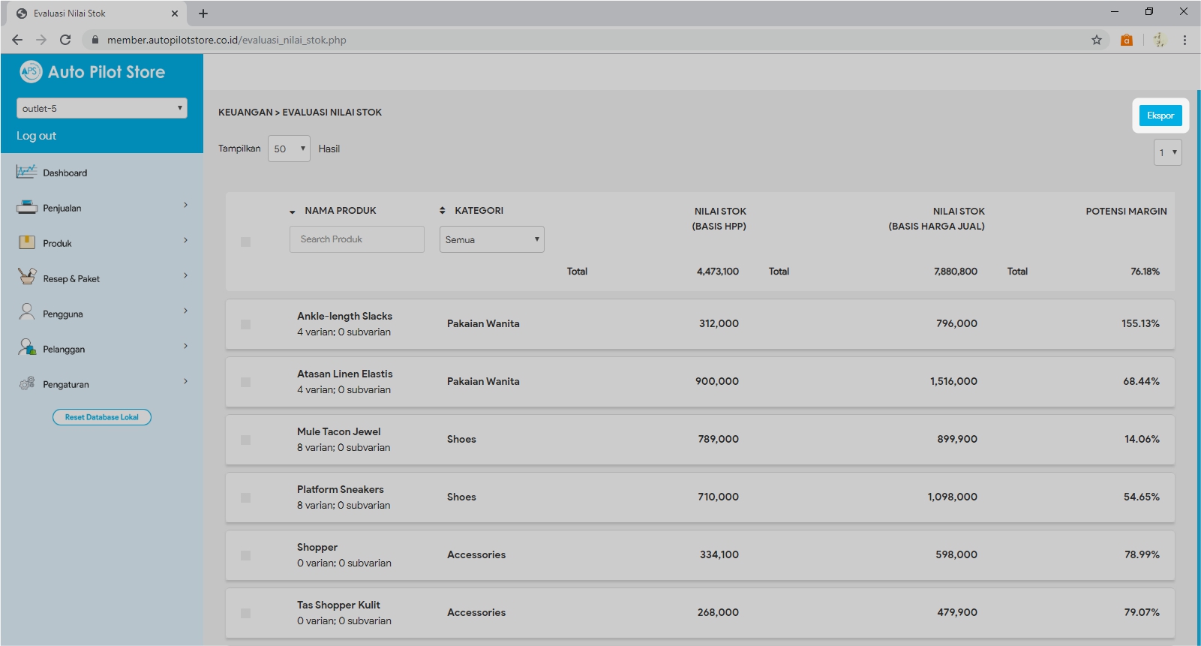
Task: Click the Dashboard chart icon in sidebar
Action: 26,172
